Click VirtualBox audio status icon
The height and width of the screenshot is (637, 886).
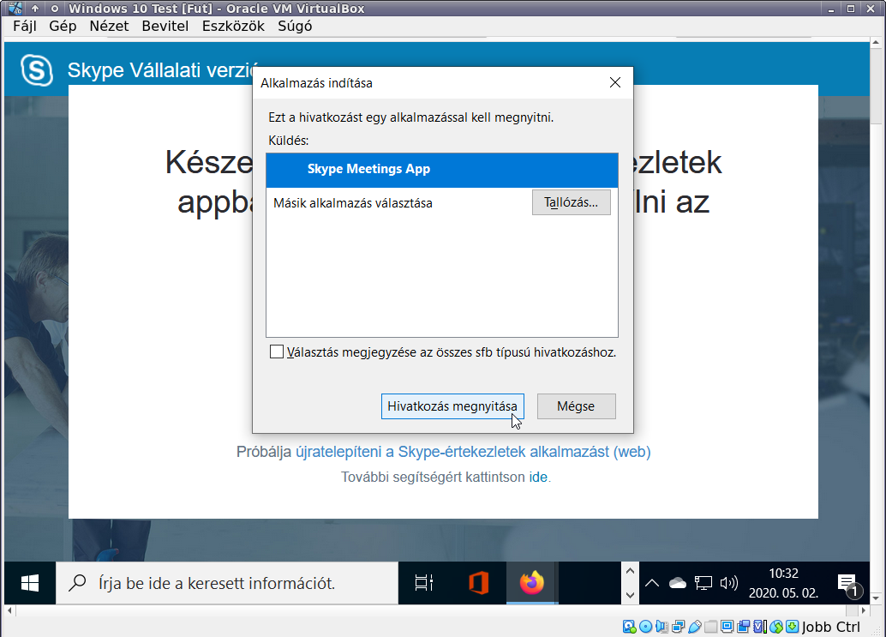tap(662, 627)
